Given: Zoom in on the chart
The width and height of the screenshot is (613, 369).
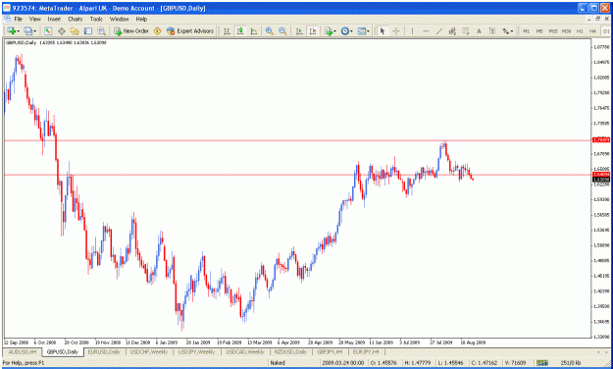Looking at the screenshot, I should click(269, 30).
